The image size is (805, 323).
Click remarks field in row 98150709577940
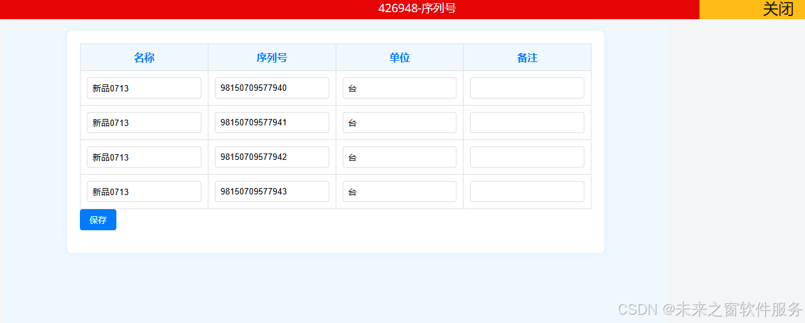pos(527,88)
